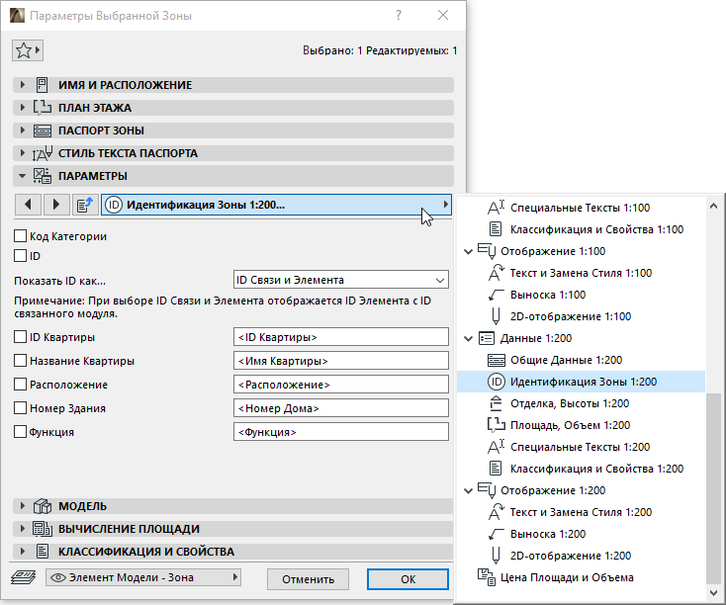Image resolution: width=726 pixels, height=605 pixels.
Task: Open the Идентификация Зоны 1:200 page selector
Action: (276, 205)
